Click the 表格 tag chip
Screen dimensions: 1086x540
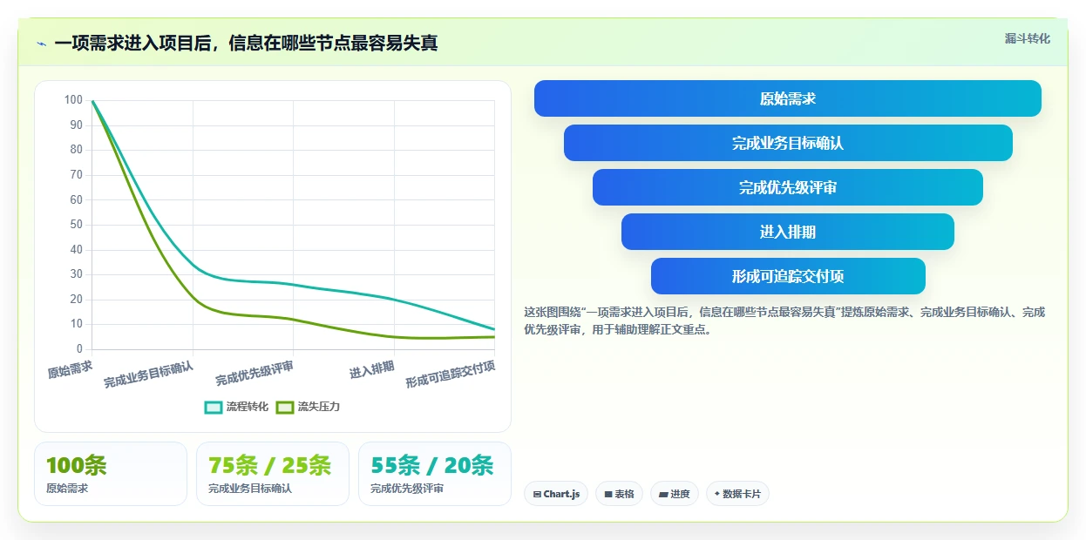click(x=619, y=494)
